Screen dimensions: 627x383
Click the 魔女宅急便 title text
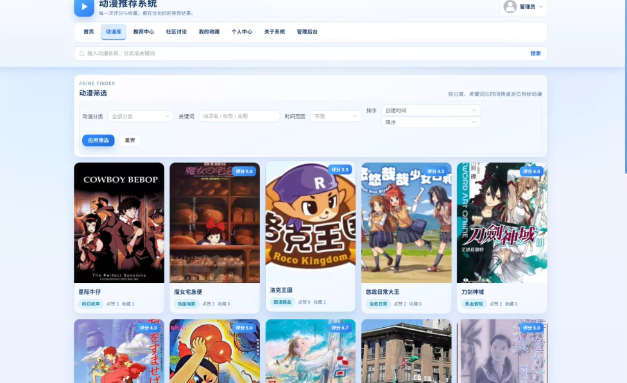tap(188, 292)
